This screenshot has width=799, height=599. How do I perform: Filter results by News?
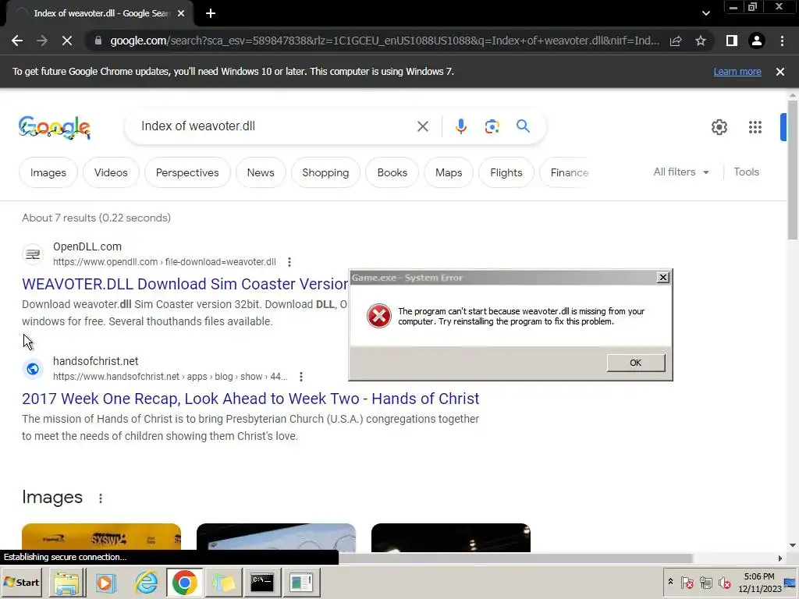[x=261, y=172]
